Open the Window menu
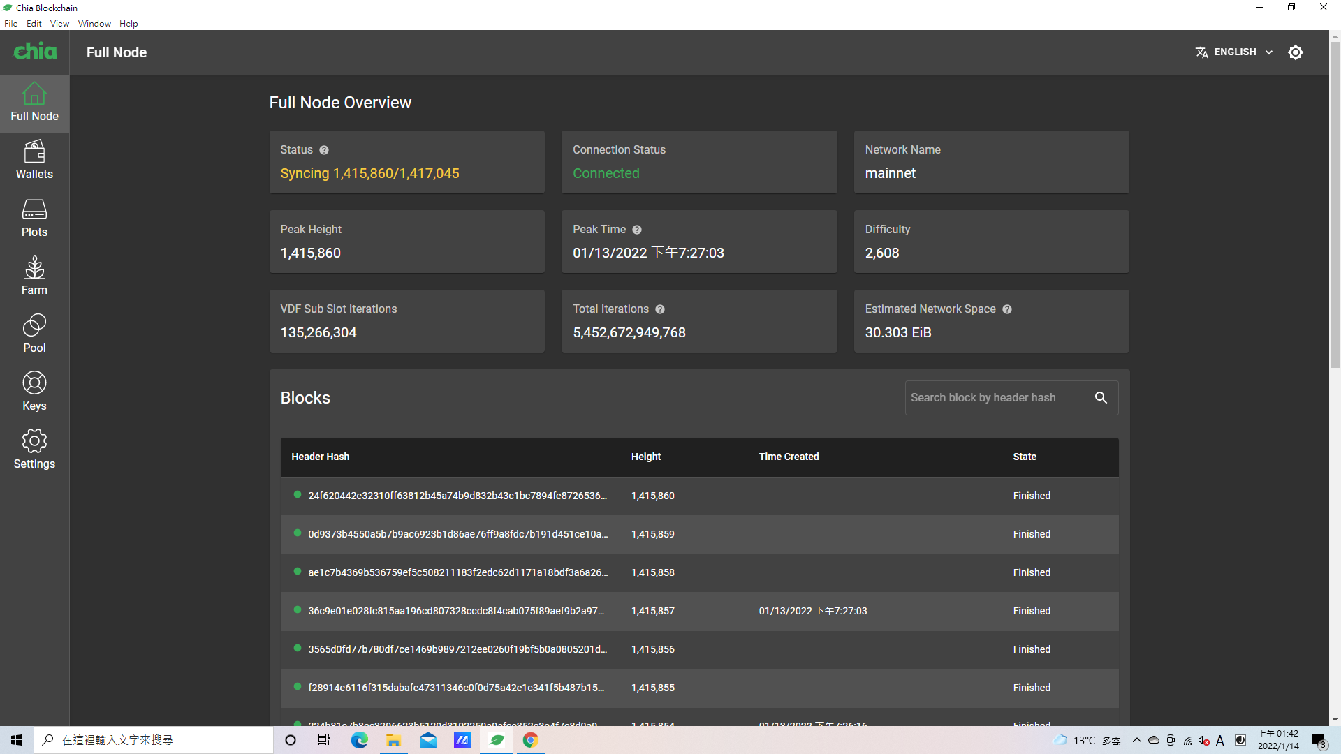 94,23
